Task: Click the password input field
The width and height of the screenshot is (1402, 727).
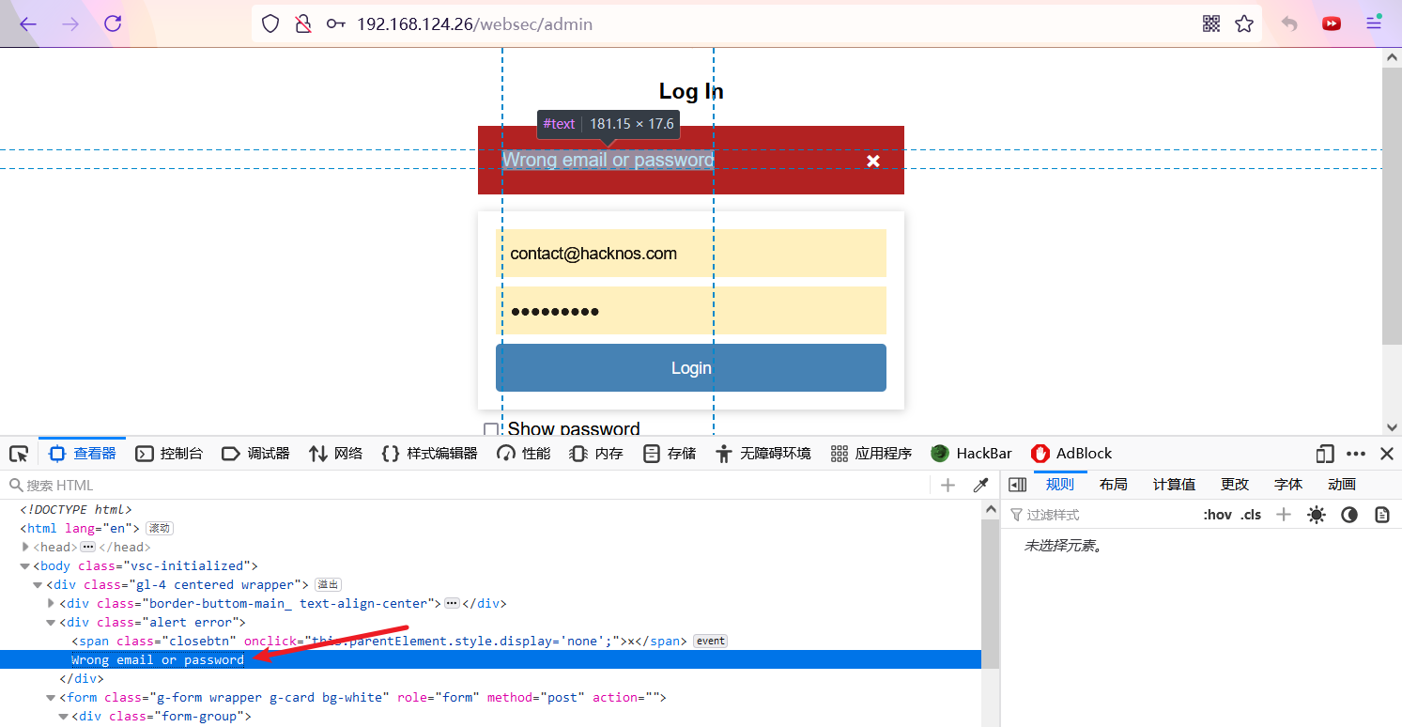Action: coord(691,311)
